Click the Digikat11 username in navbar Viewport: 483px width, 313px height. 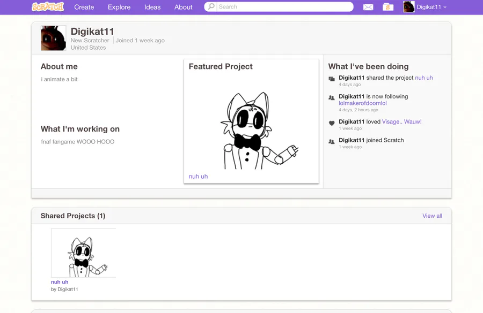click(x=429, y=7)
